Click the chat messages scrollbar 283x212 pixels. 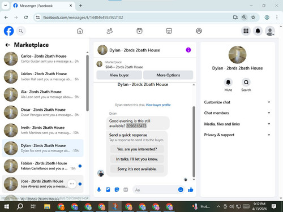point(194,141)
